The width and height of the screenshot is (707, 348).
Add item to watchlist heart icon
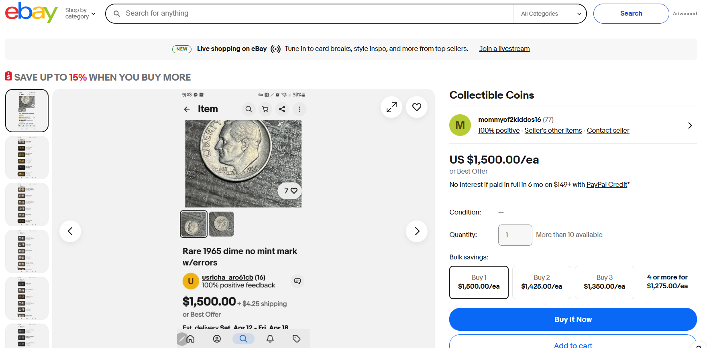417,107
